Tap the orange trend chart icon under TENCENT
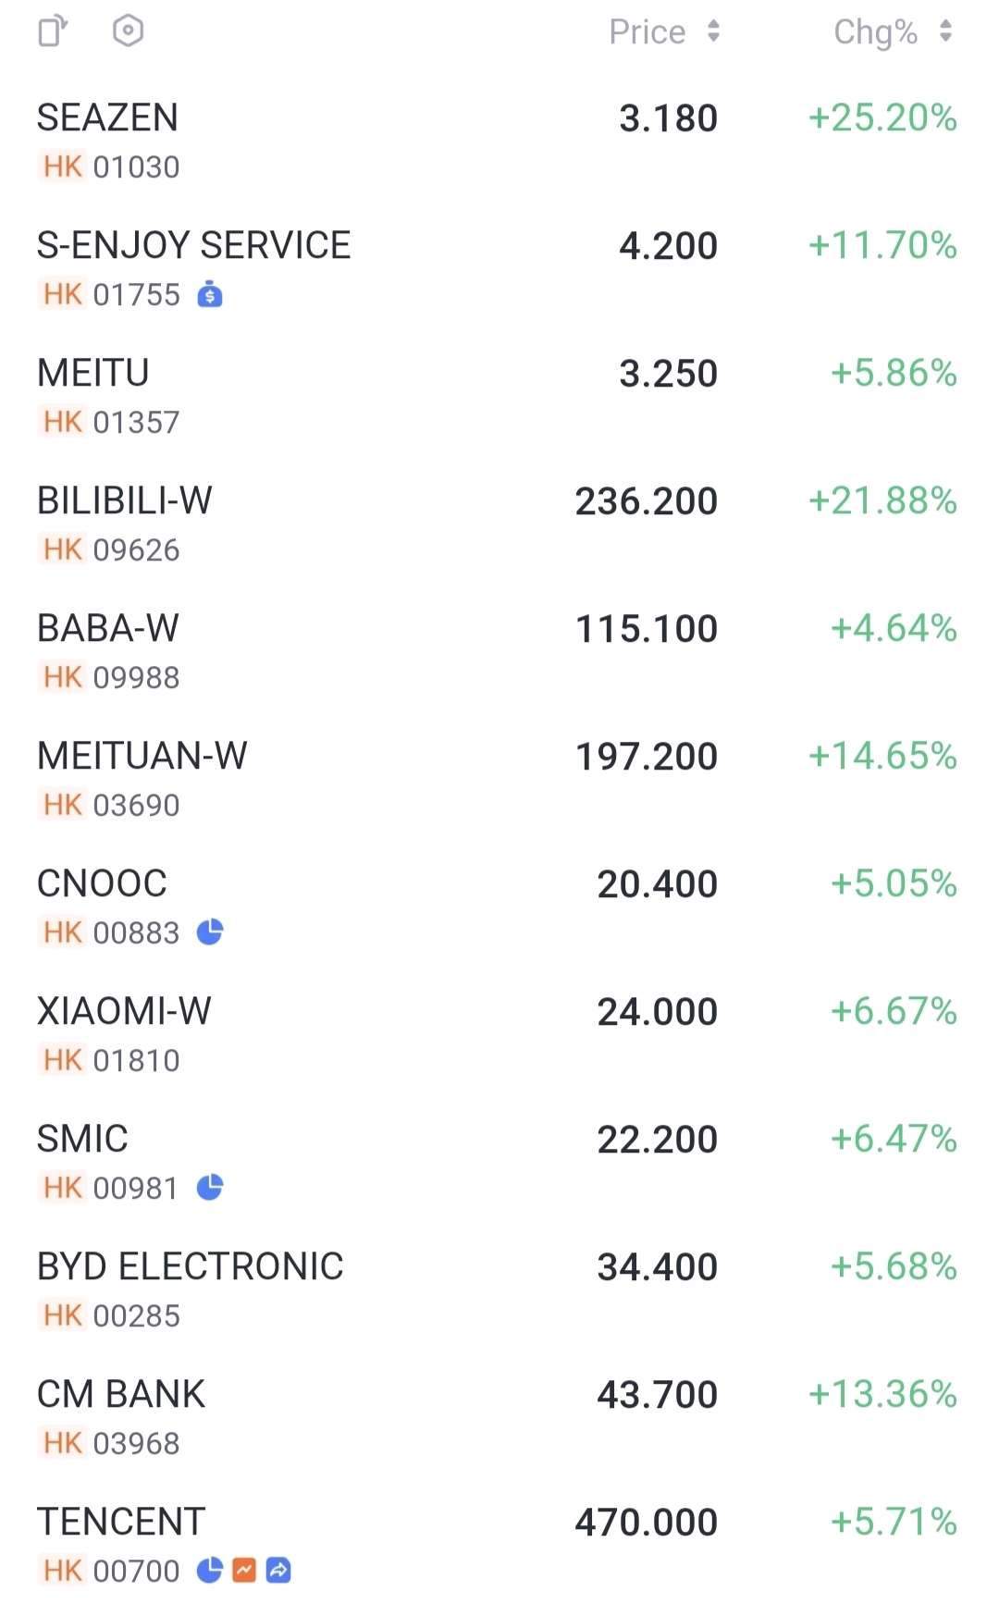The image size is (999, 1604). pyautogui.click(x=244, y=1570)
